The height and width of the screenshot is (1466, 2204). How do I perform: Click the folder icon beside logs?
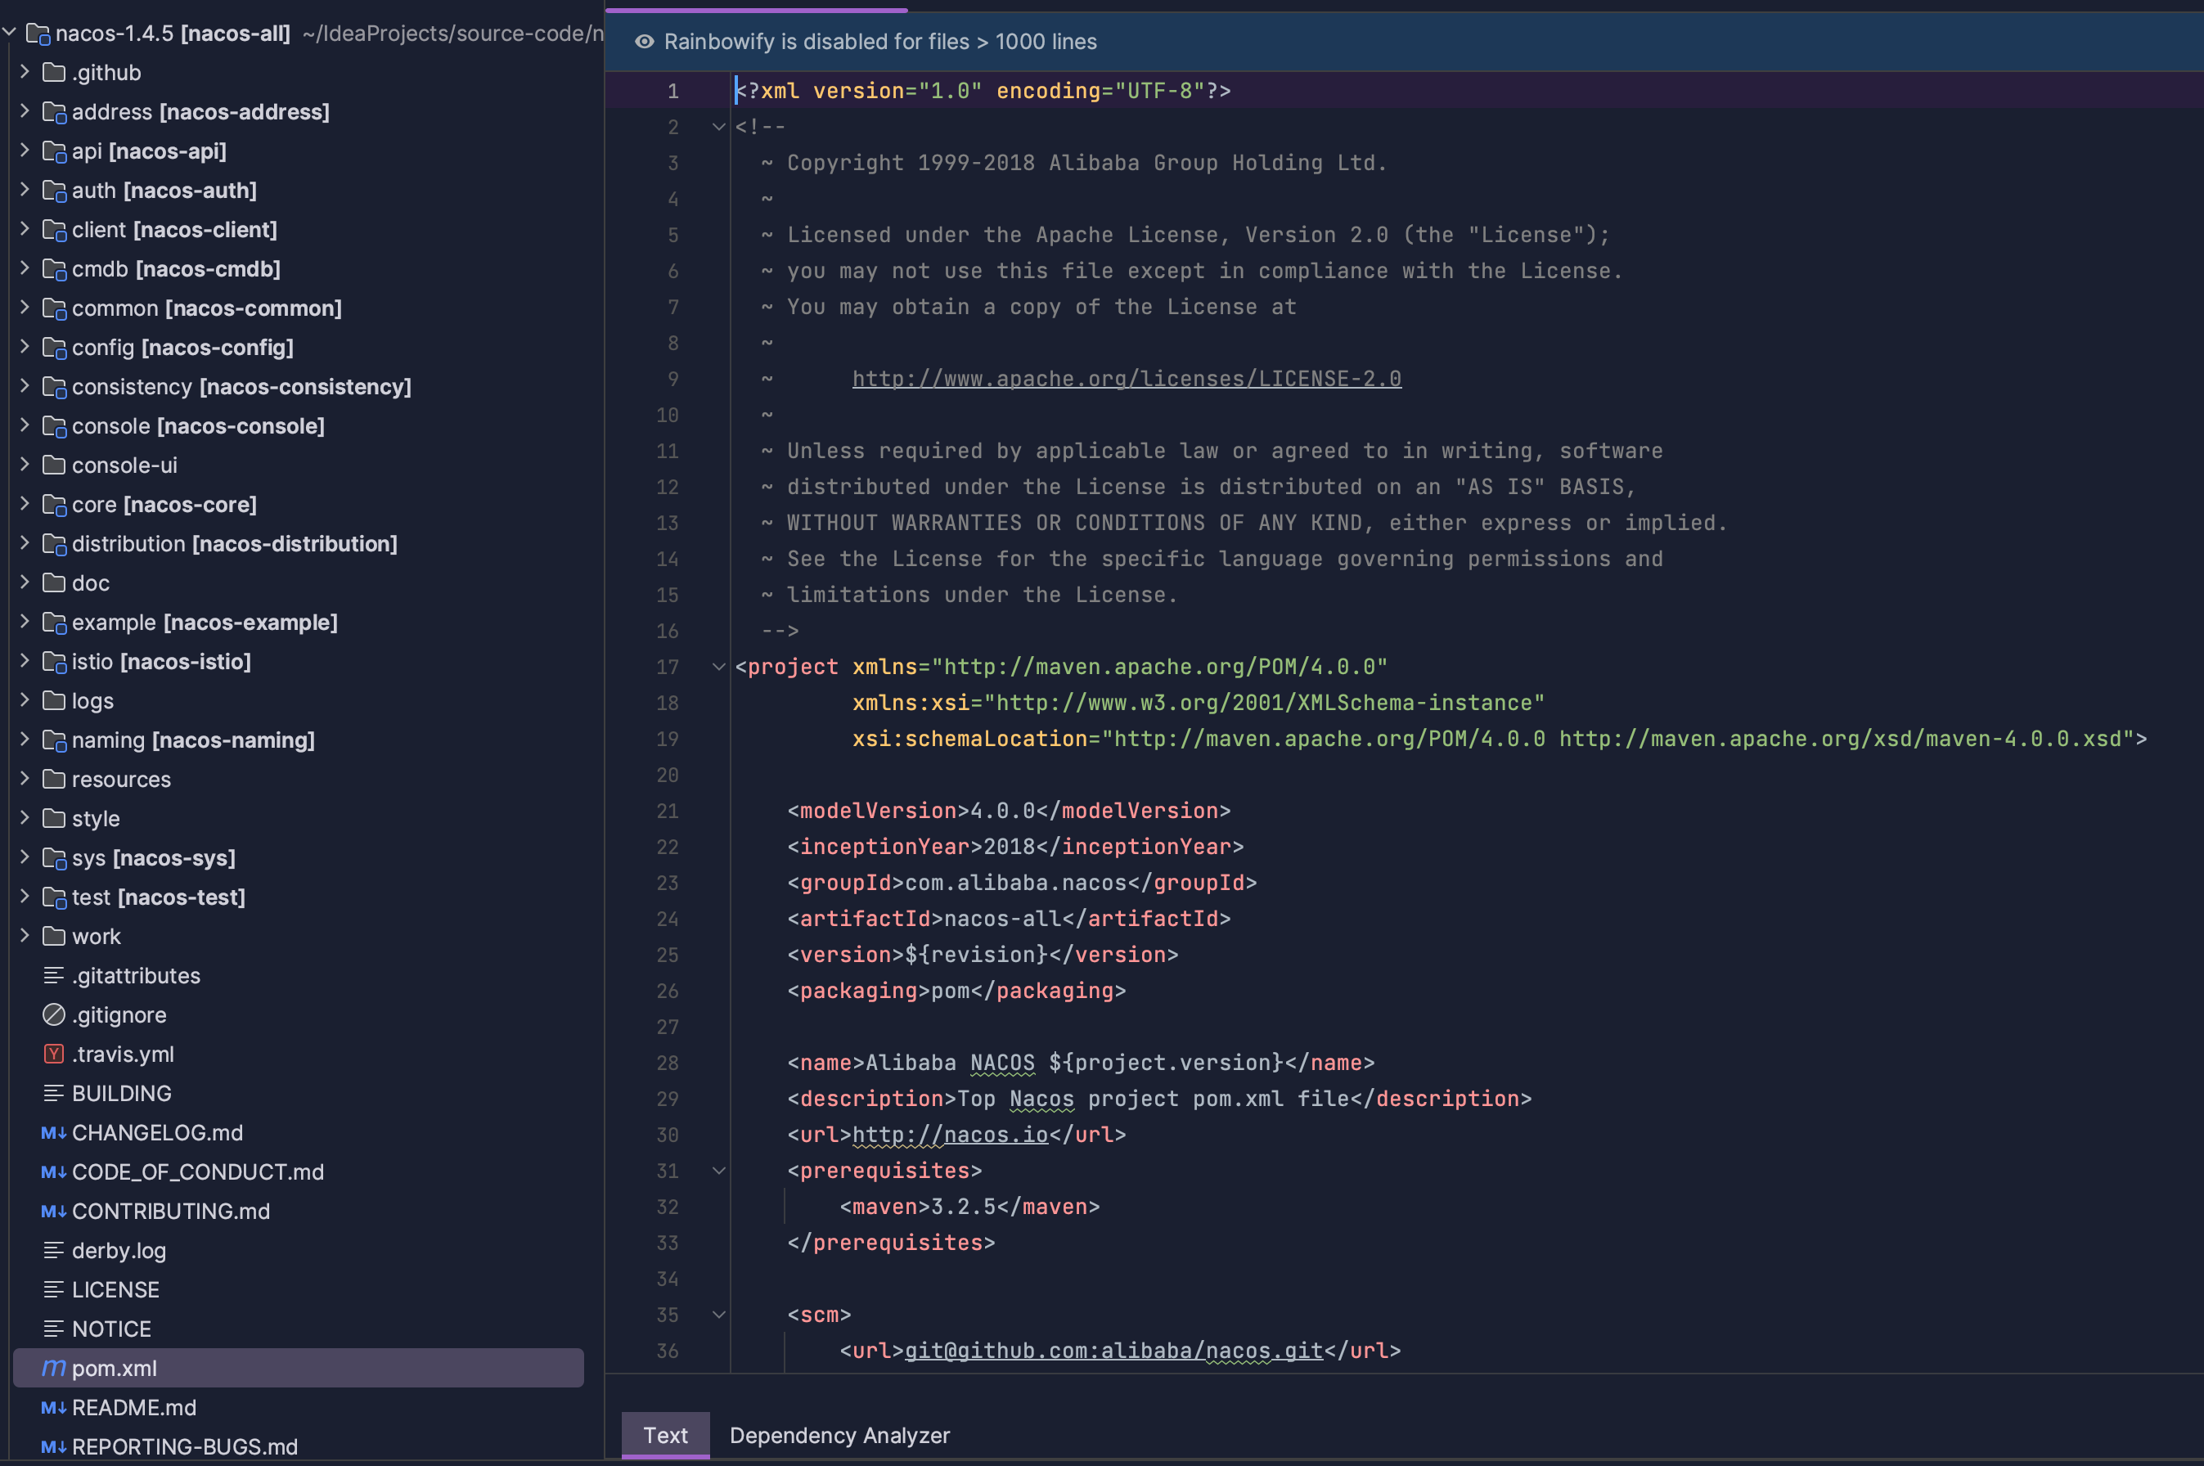point(54,700)
